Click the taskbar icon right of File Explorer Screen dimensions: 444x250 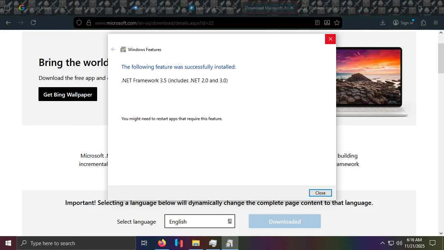click(213, 243)
